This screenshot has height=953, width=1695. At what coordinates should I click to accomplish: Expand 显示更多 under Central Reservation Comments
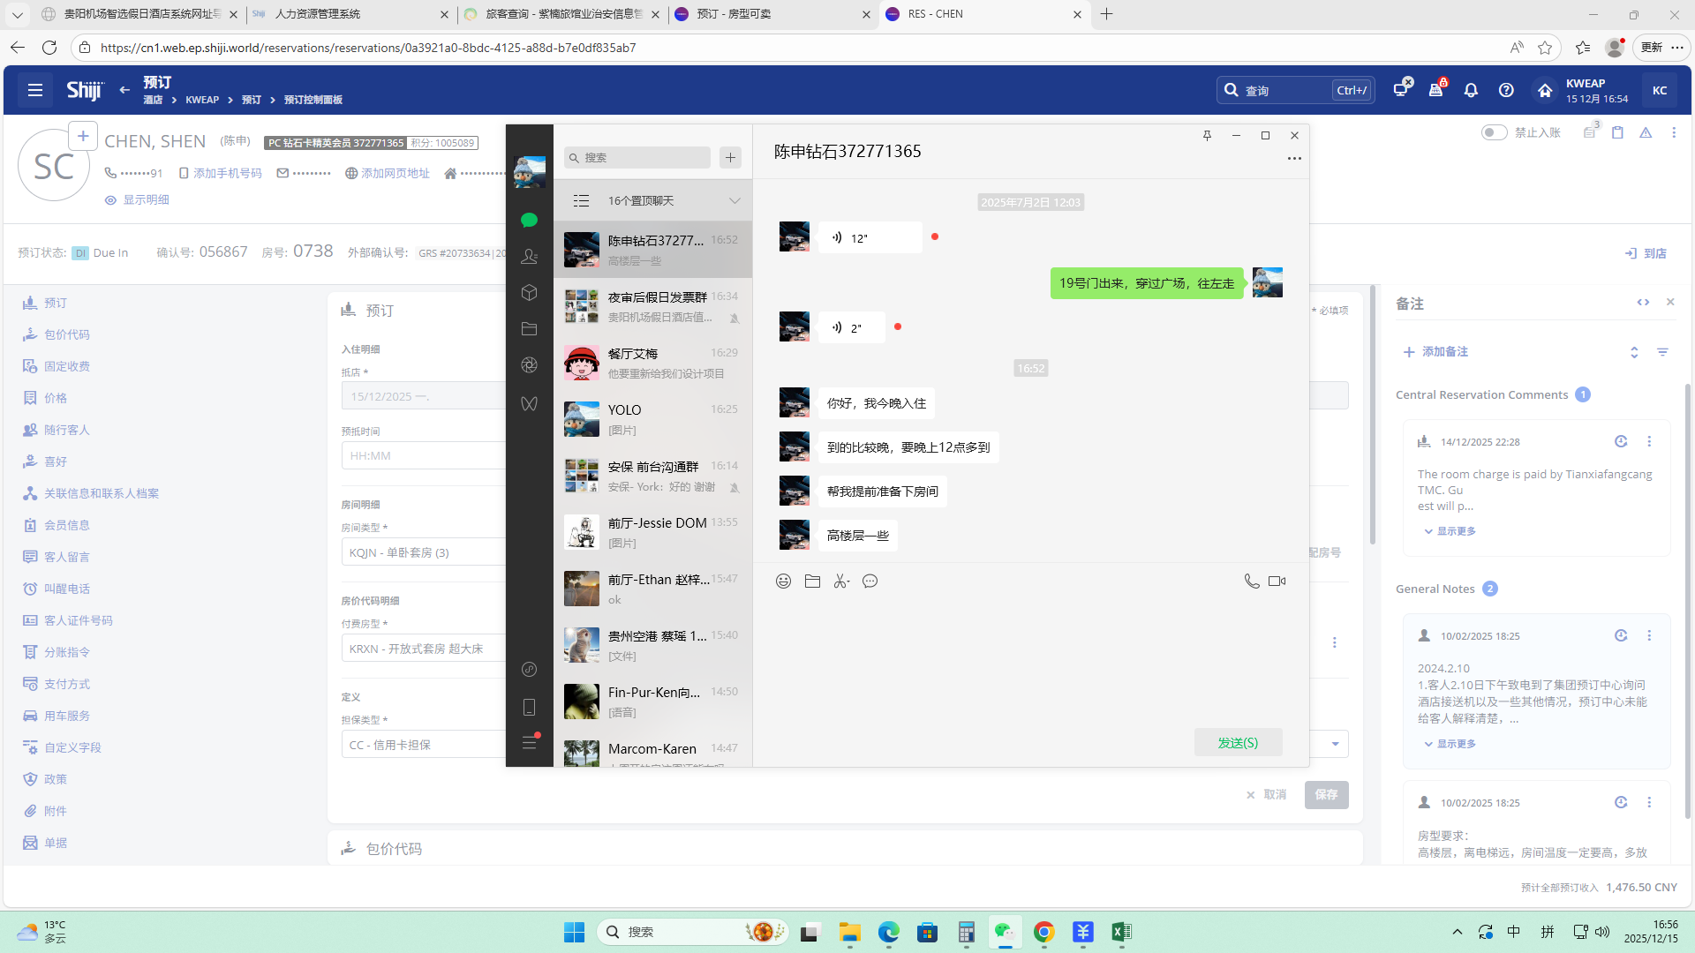[x=1455, y=531]
